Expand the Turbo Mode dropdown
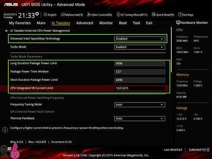Viewport: 212px width, 159px height. tap(140, 47)
